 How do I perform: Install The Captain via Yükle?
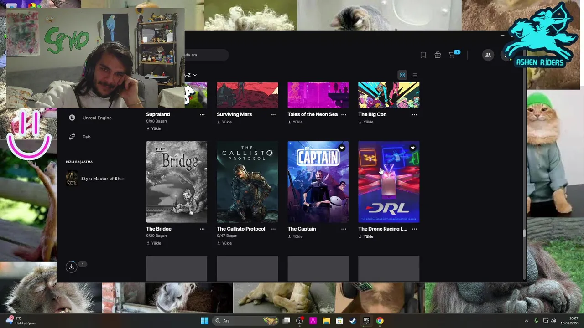point(295,236)
